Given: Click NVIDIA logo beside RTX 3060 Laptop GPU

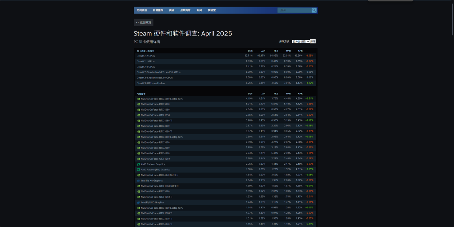Looking at the screenshot, I should (x=138, y=137).
